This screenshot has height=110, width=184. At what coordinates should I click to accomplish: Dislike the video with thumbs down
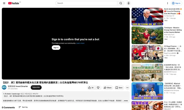98,88
